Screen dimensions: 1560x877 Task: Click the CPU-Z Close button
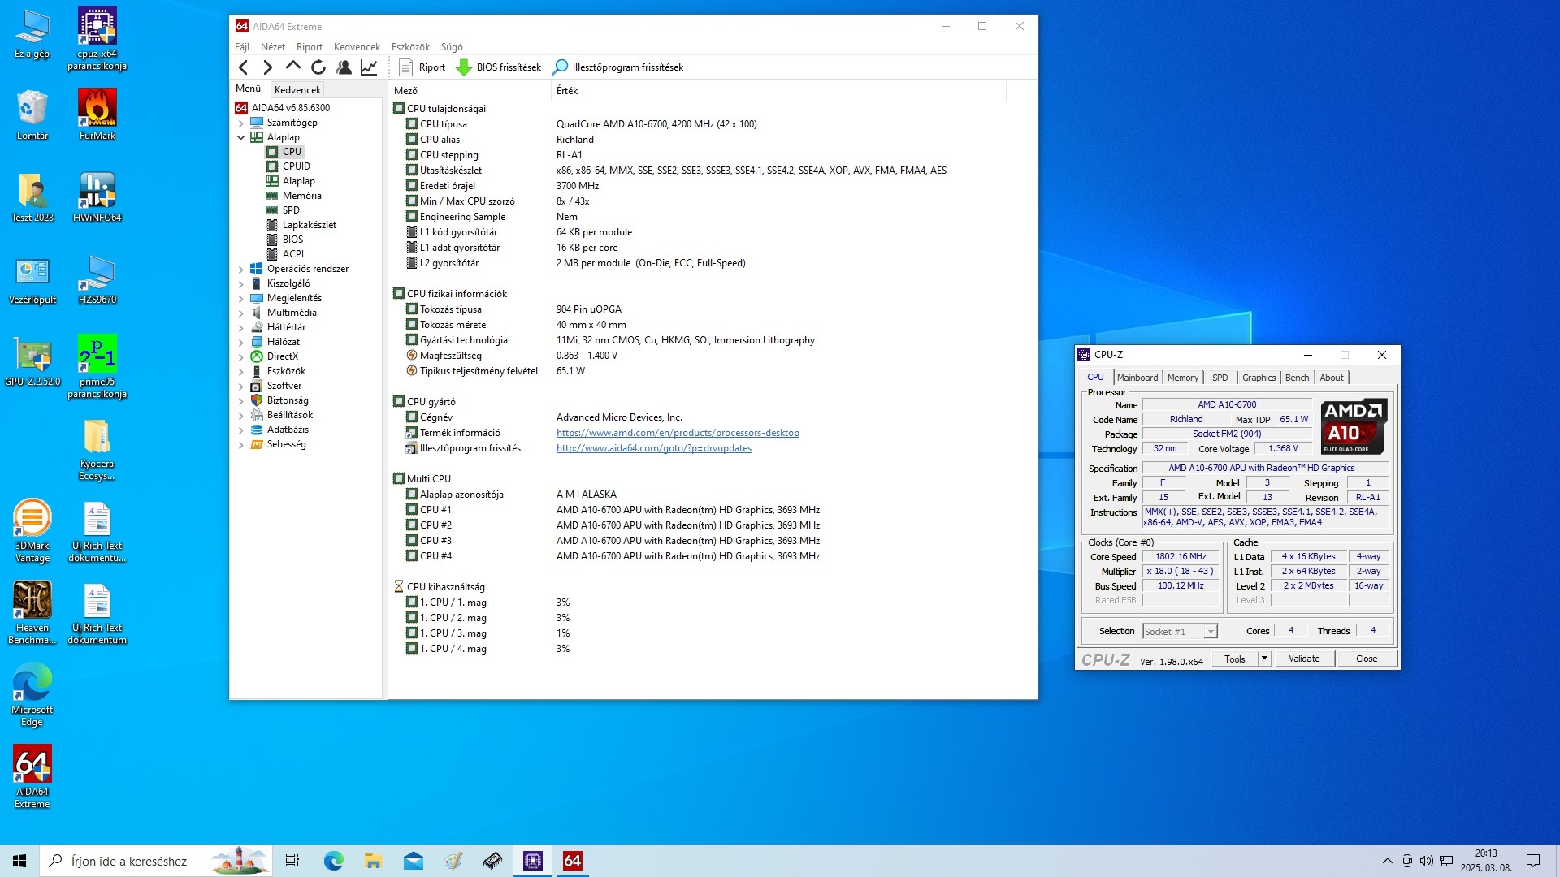(1367, 659)
